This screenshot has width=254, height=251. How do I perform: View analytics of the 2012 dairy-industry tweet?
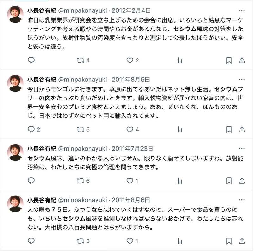(x=179, y=60)
